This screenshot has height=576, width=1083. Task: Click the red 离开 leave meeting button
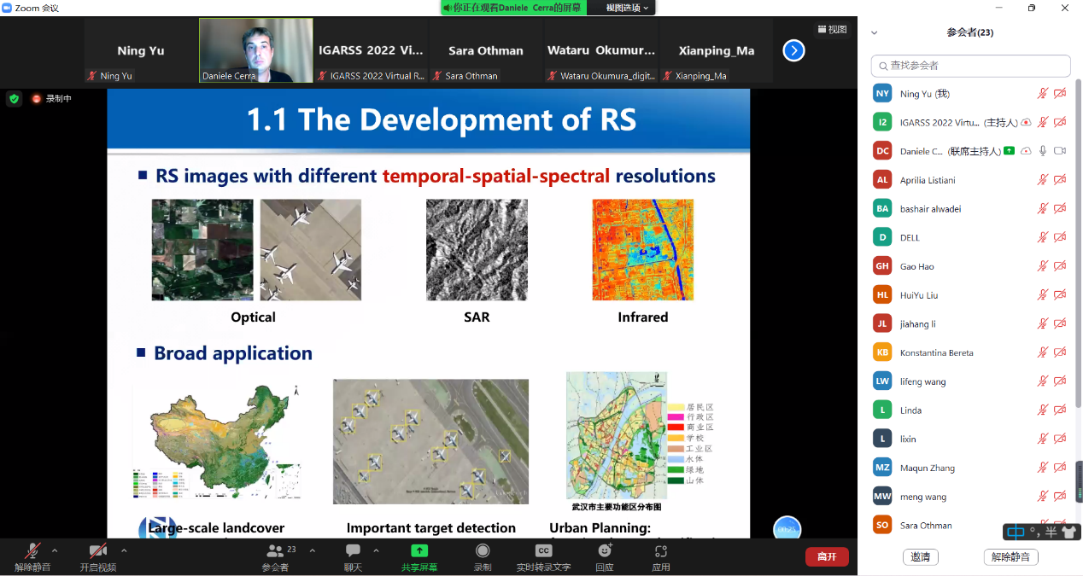point(826,556)
